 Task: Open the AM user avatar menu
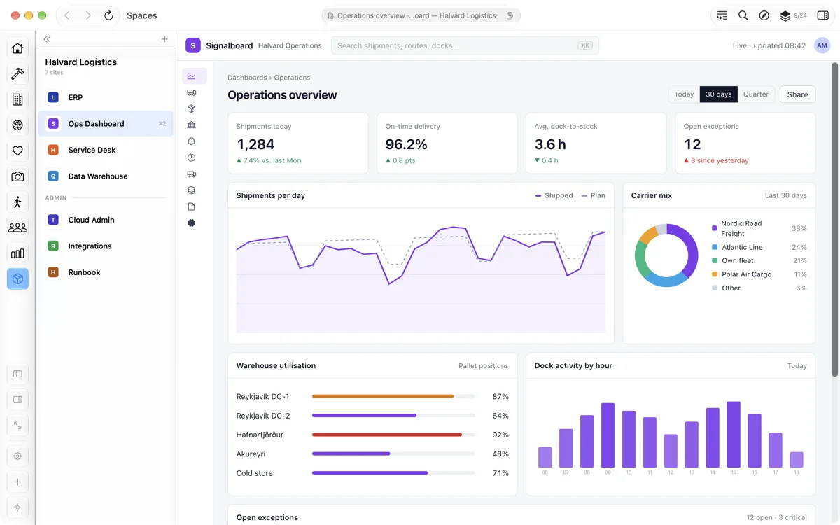coord(822,45)
